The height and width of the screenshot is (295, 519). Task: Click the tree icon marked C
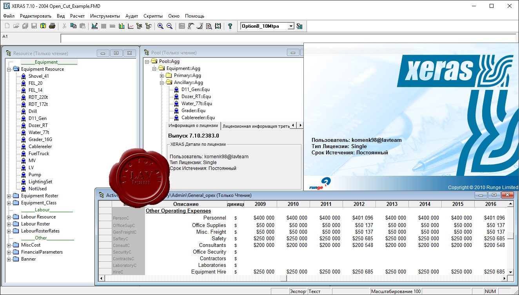148,26
